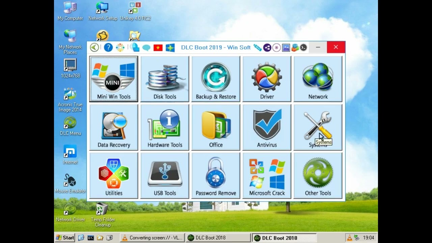The image size is (432, 243).
Task: Switch to first DLC Boot 2018 taskbar button
Action: click(x=218, y=238)
